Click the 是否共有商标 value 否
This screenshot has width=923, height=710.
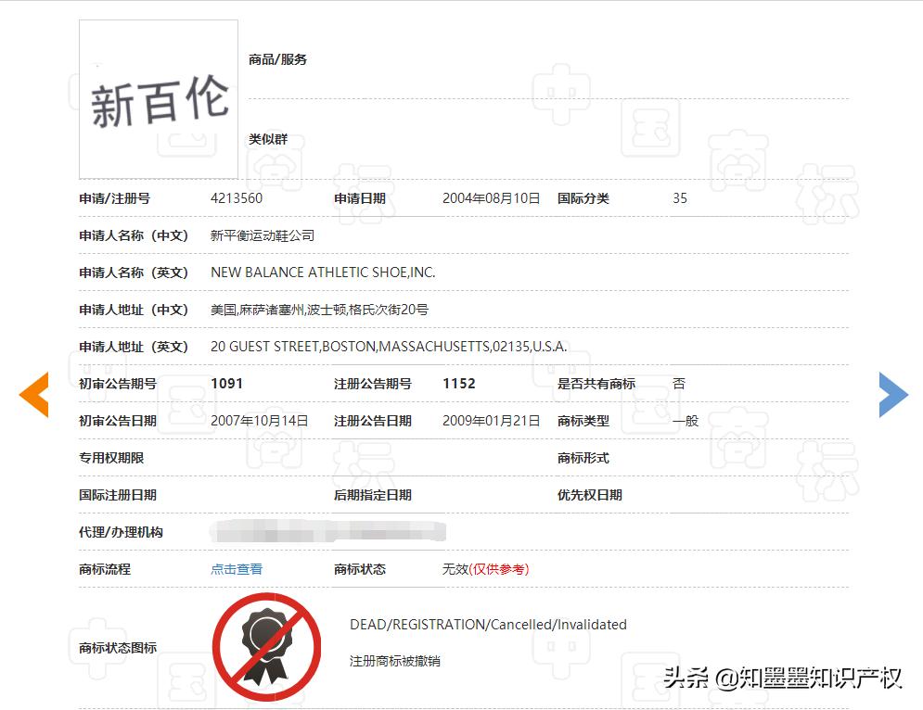[677, 383]
